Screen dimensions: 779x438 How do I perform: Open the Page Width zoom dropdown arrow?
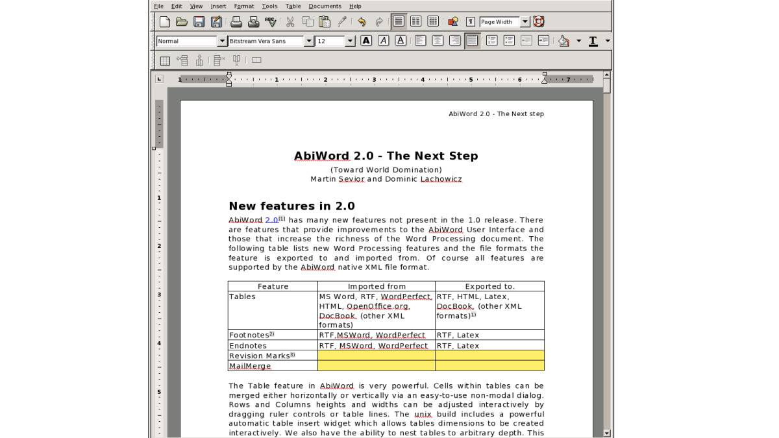coord(525,22)
